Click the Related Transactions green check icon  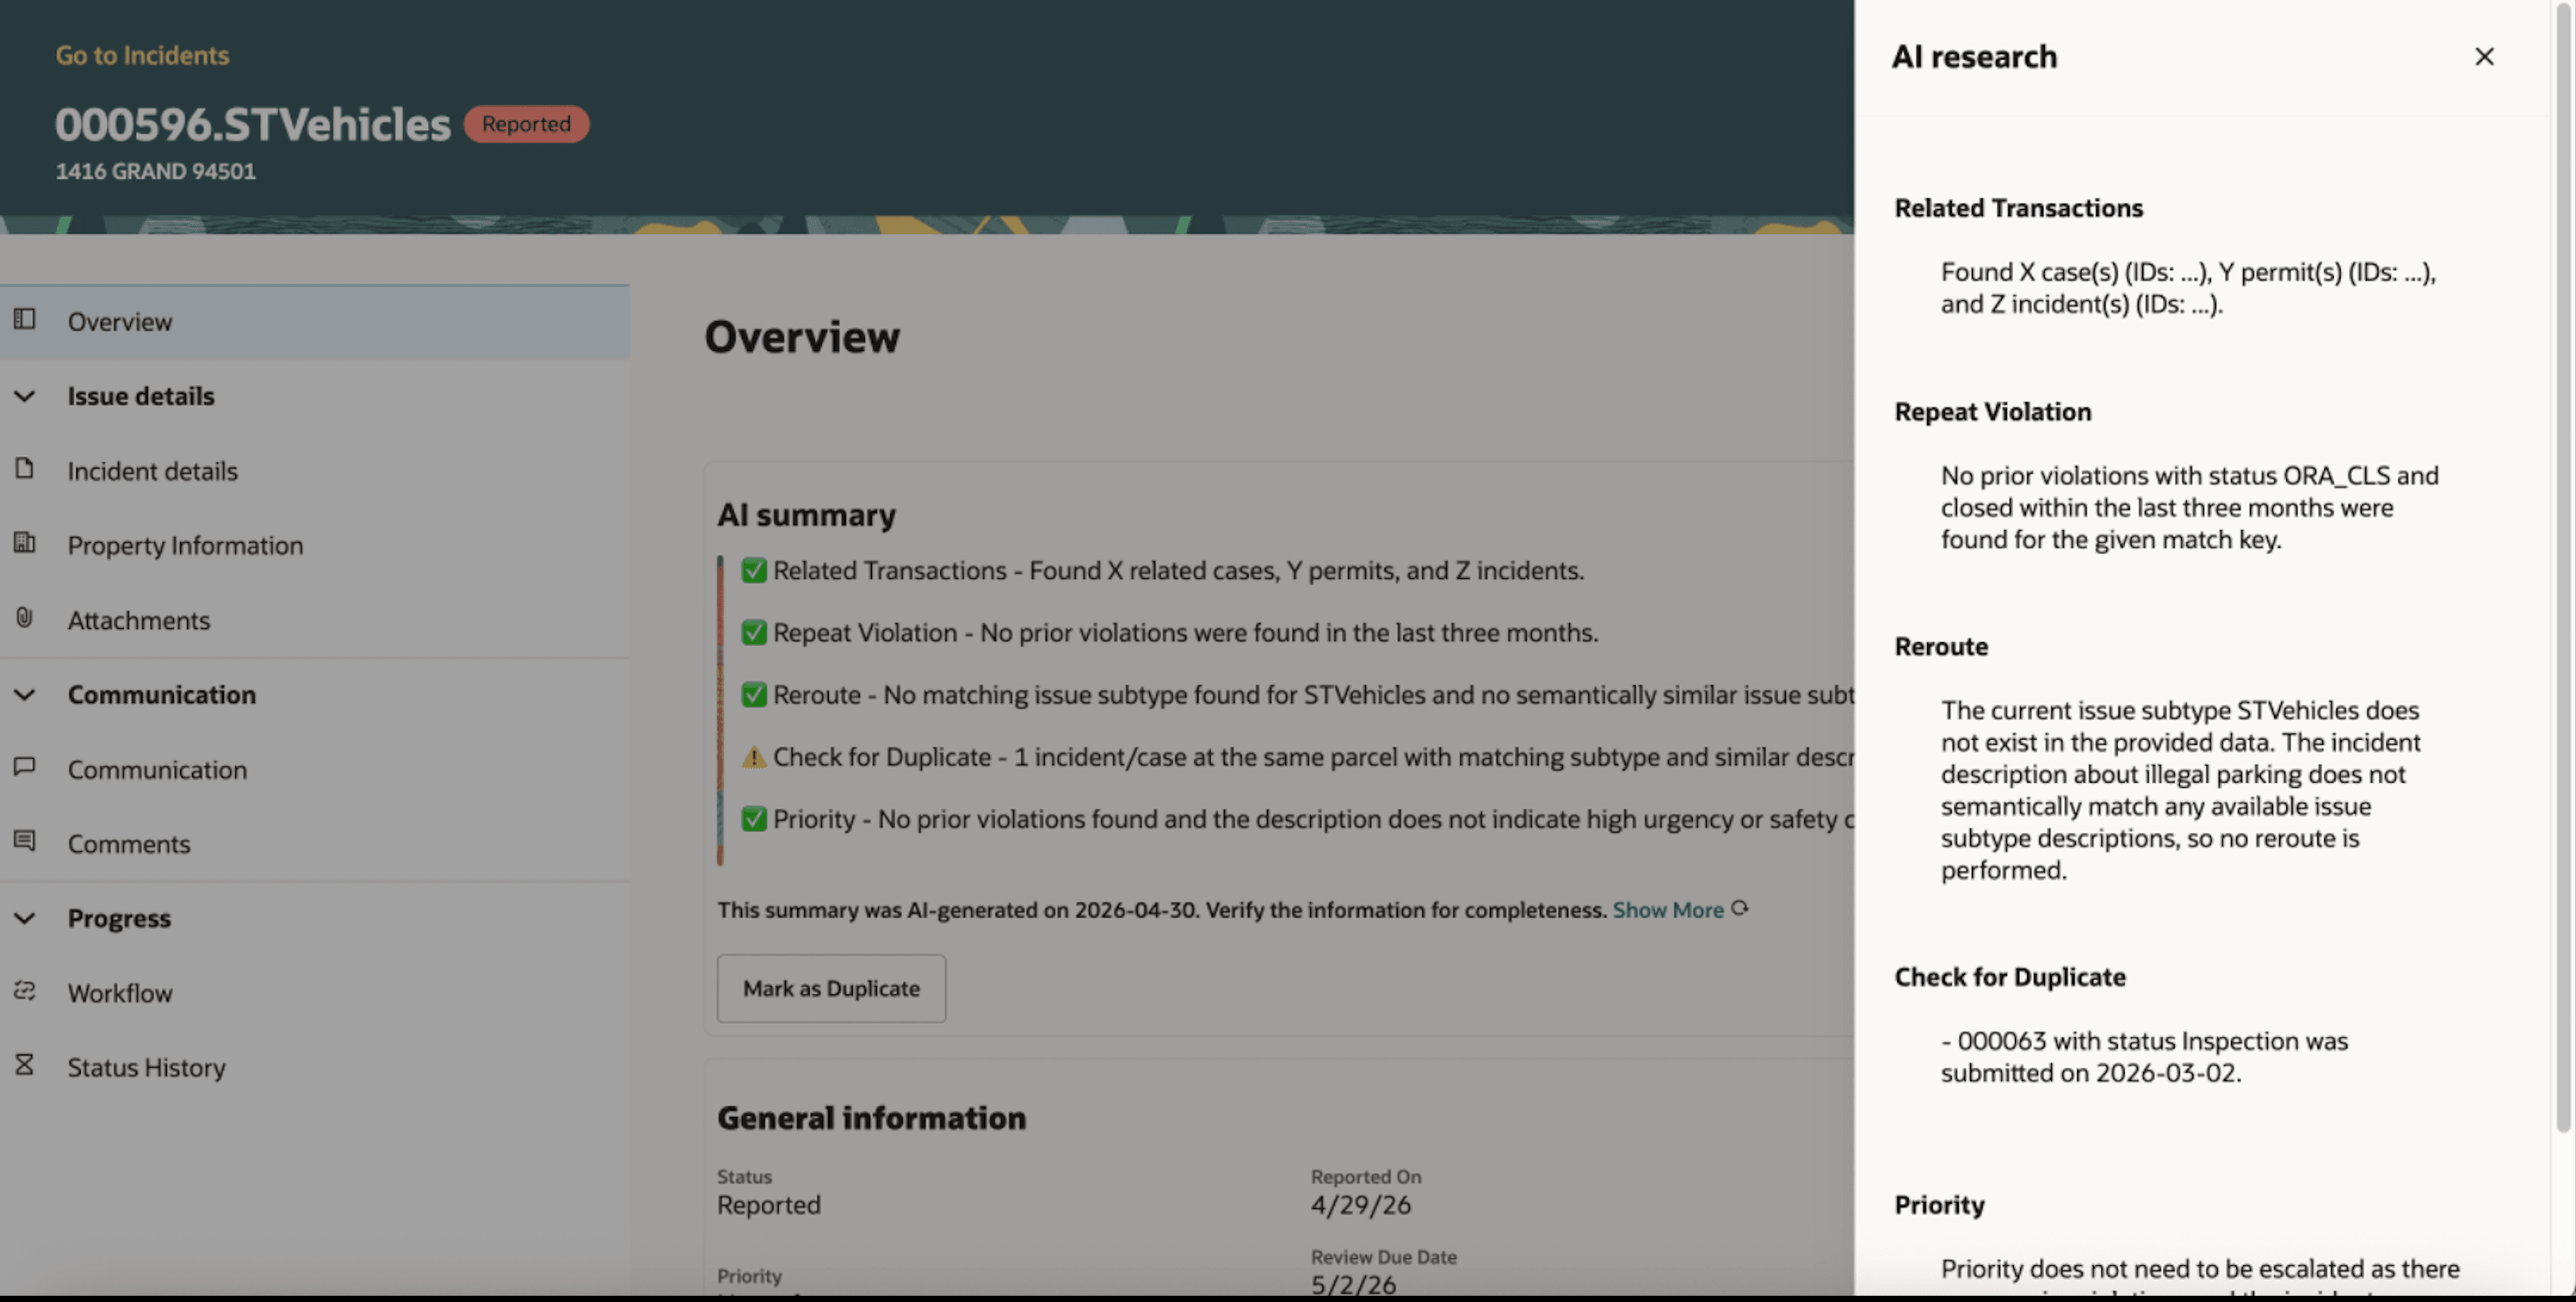[x=754, y=570]
